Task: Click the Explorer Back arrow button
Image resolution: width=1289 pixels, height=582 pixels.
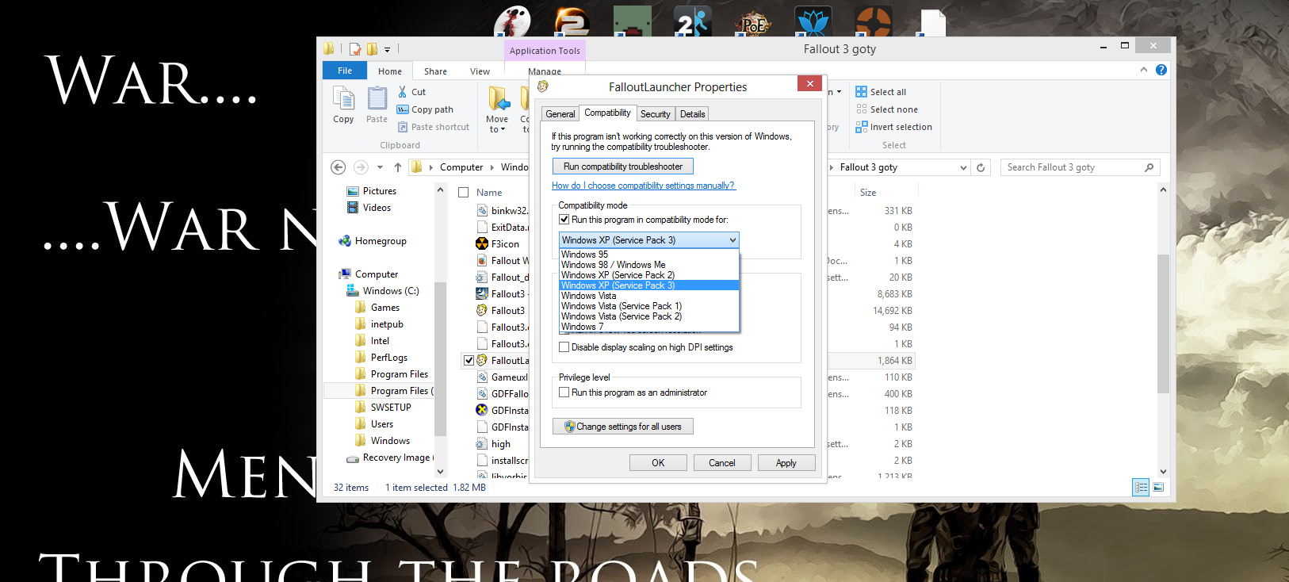Action: click(339, 167)
